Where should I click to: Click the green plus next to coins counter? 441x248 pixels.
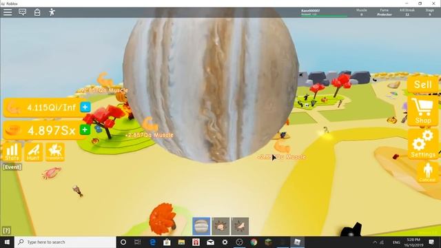(85, 130)
